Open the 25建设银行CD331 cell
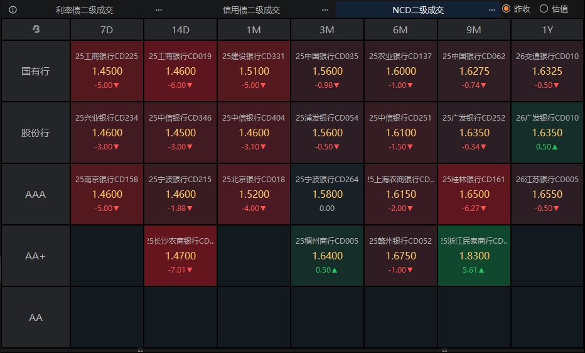Image resolution: width=585 pixels, height=353 pixels. click(x=254, y=71)
